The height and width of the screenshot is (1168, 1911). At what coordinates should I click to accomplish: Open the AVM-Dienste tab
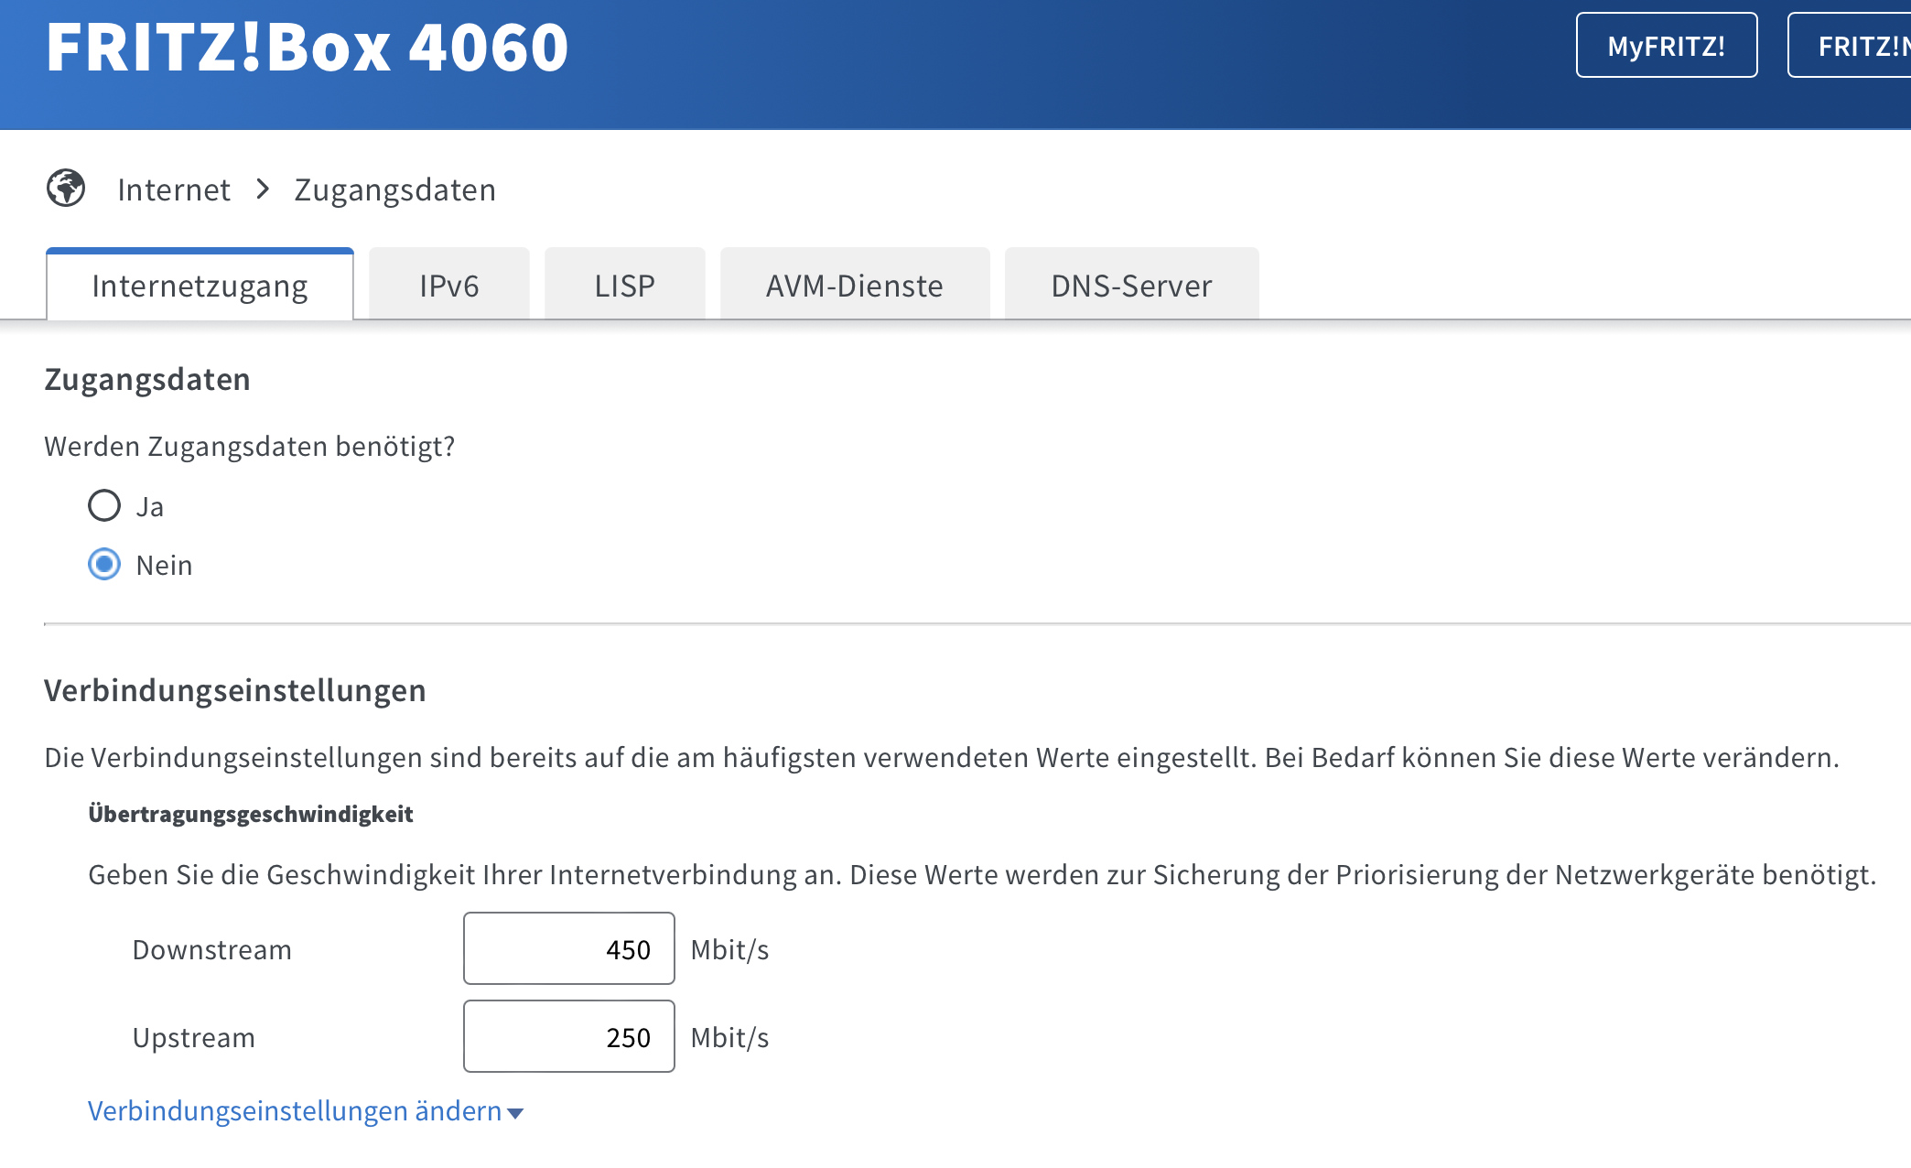(855, 285)
